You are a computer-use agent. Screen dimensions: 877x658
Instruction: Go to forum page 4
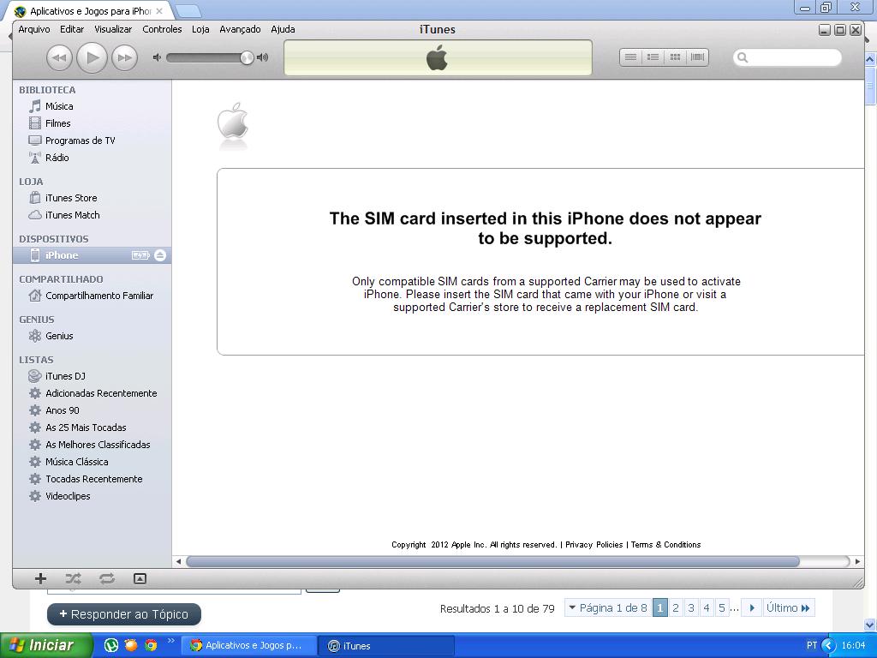click(707, 607)
